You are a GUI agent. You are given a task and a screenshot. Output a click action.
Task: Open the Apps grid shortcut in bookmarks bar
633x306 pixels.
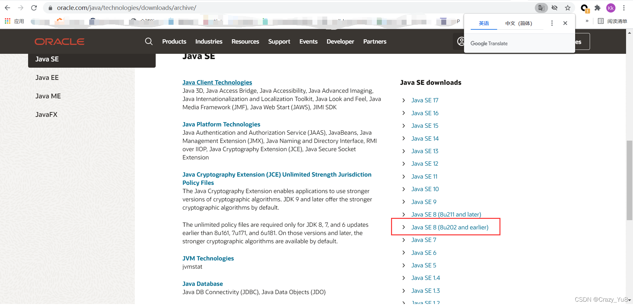14,21
